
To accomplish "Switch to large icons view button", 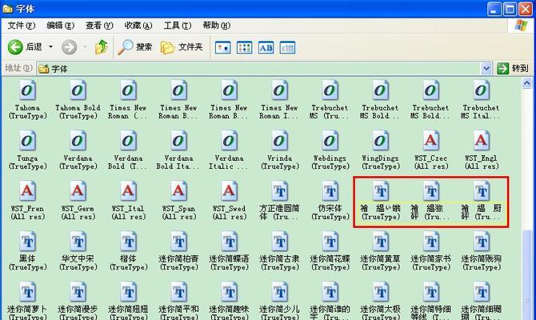I will [223, 47].
